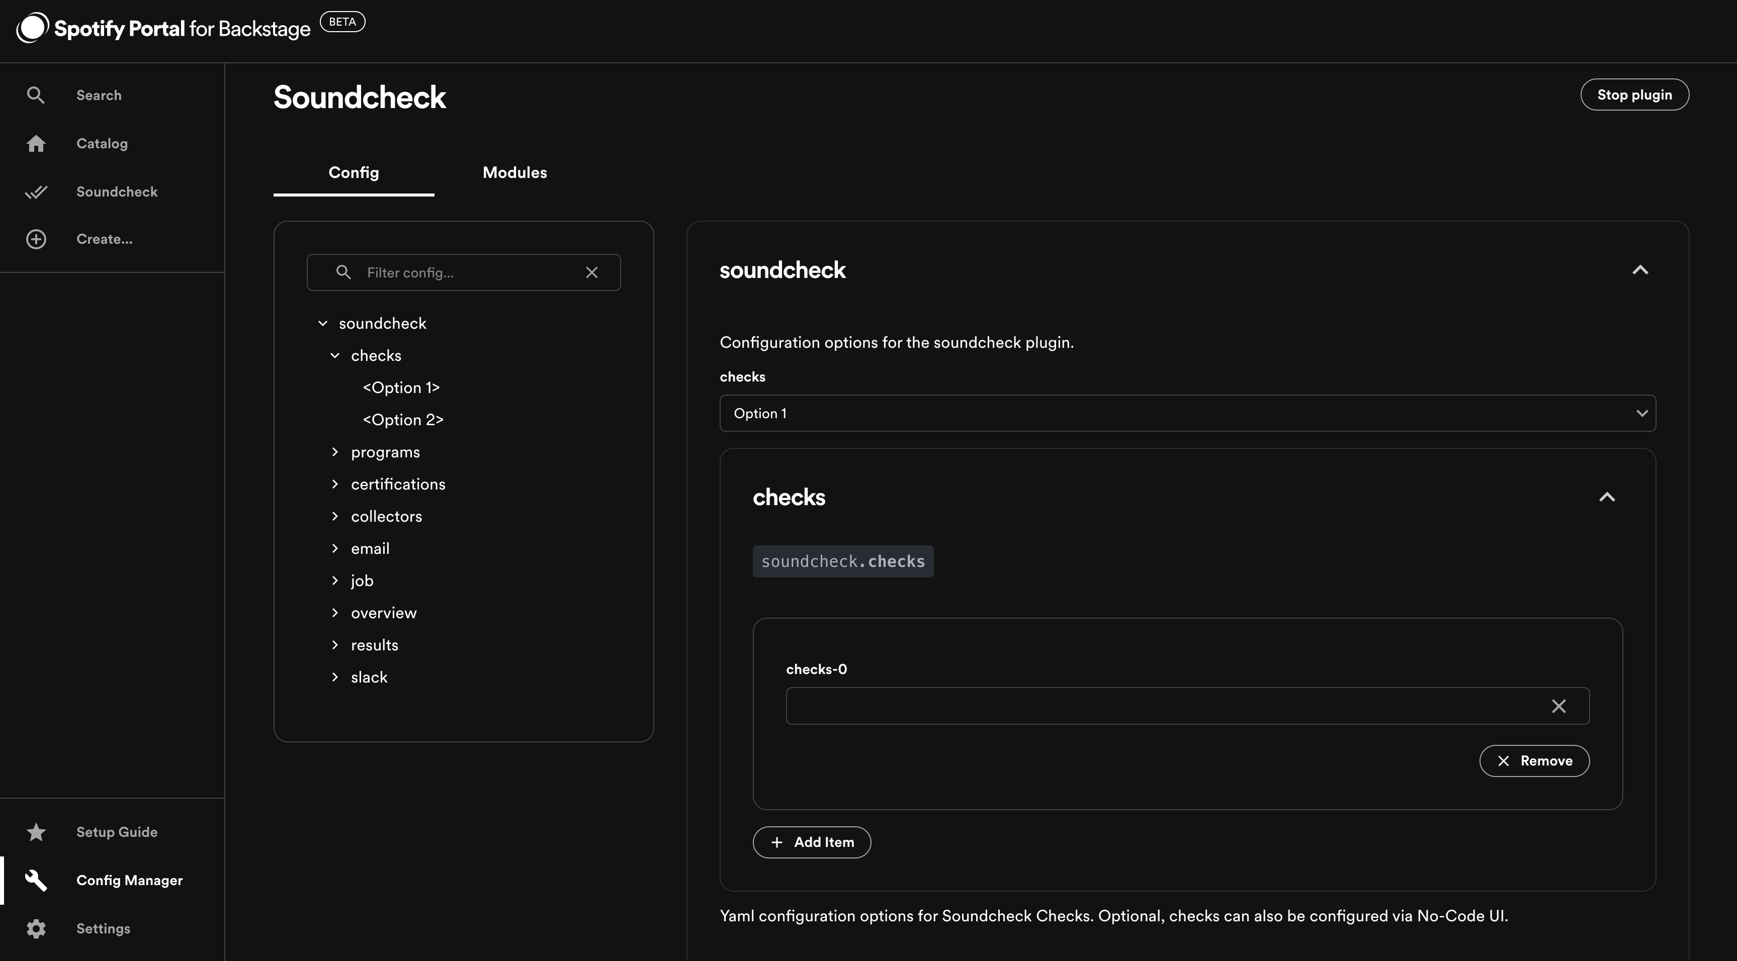Clear the checks-0 field with X icon
The width and height of the screenshot is (1737, 961).
point(1558,706)
